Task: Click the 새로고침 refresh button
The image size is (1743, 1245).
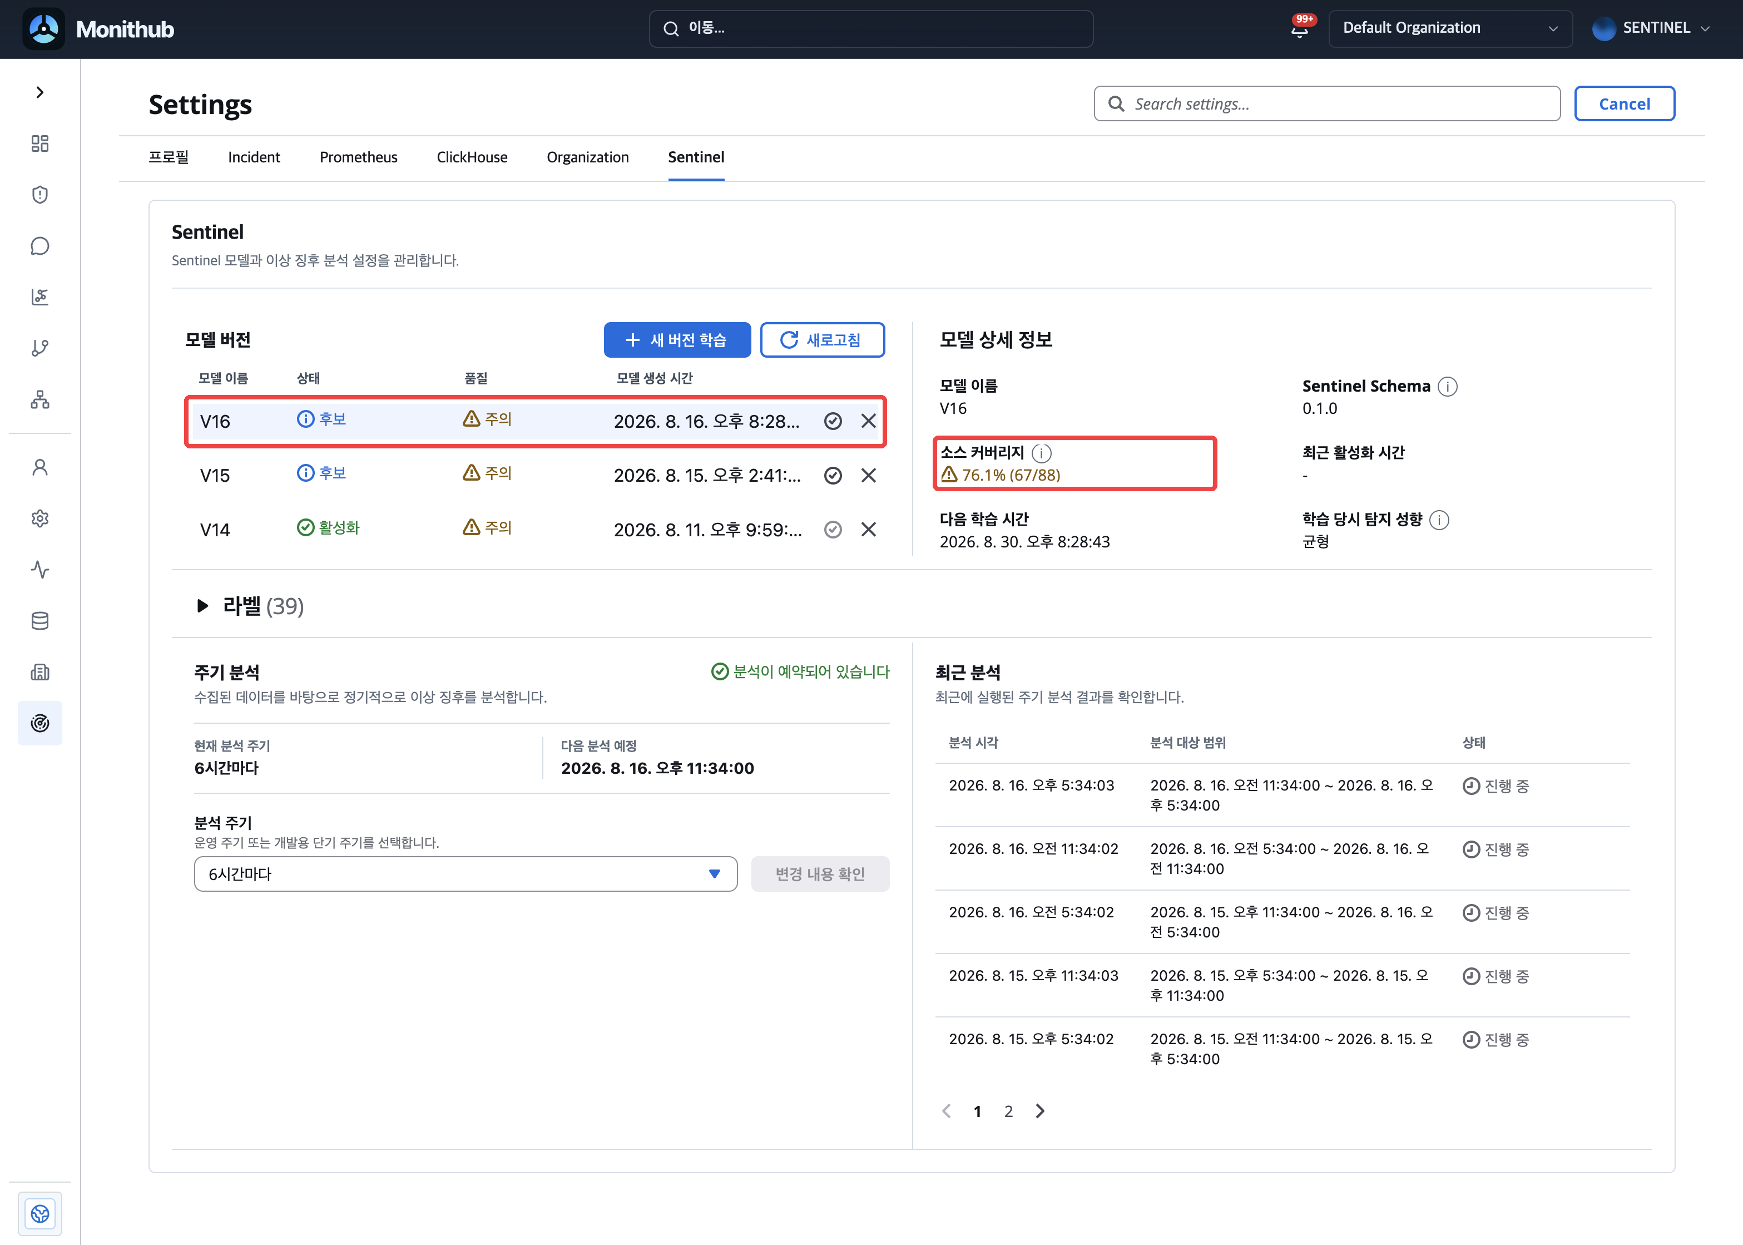Action: click(821, 339)
